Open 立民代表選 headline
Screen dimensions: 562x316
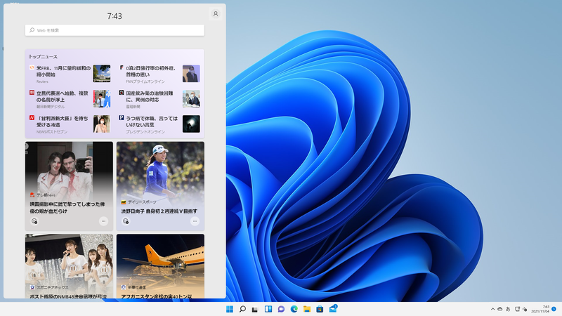pyautogui.click(x=62, y=96)
